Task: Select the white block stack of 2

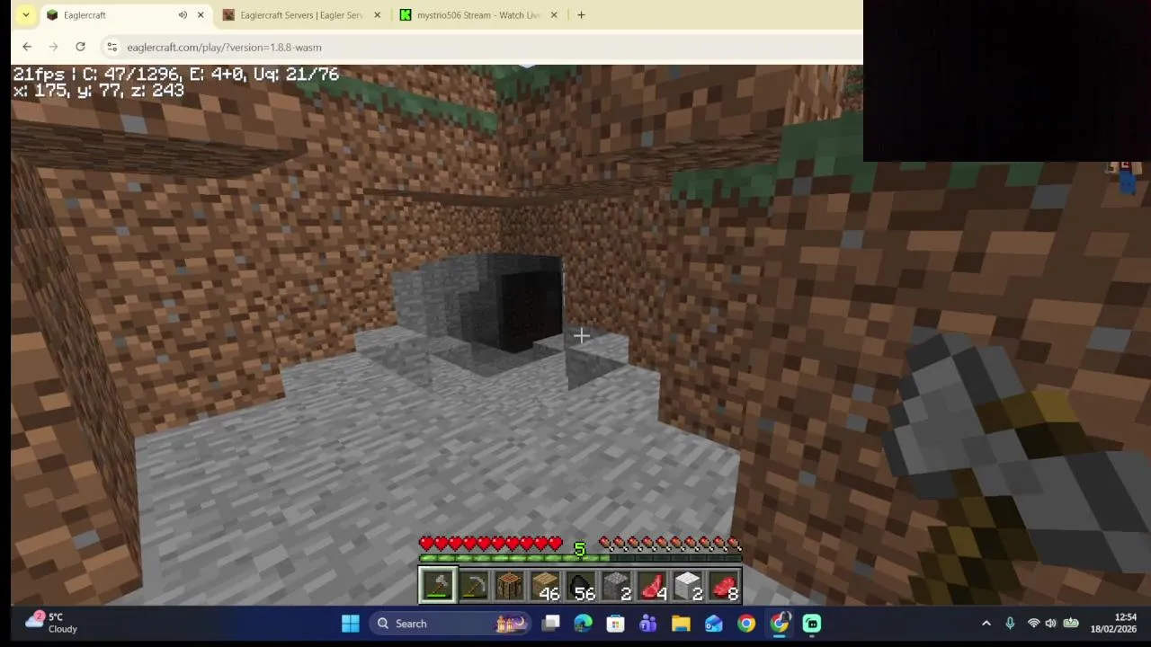Action: pos(689,586)
